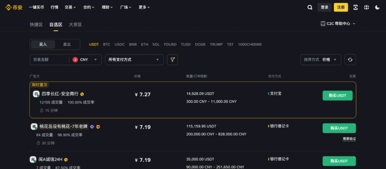Open 四季长红-安全商行 merchant name
Screen dimensions: 386x169
(x=60, y=94)
